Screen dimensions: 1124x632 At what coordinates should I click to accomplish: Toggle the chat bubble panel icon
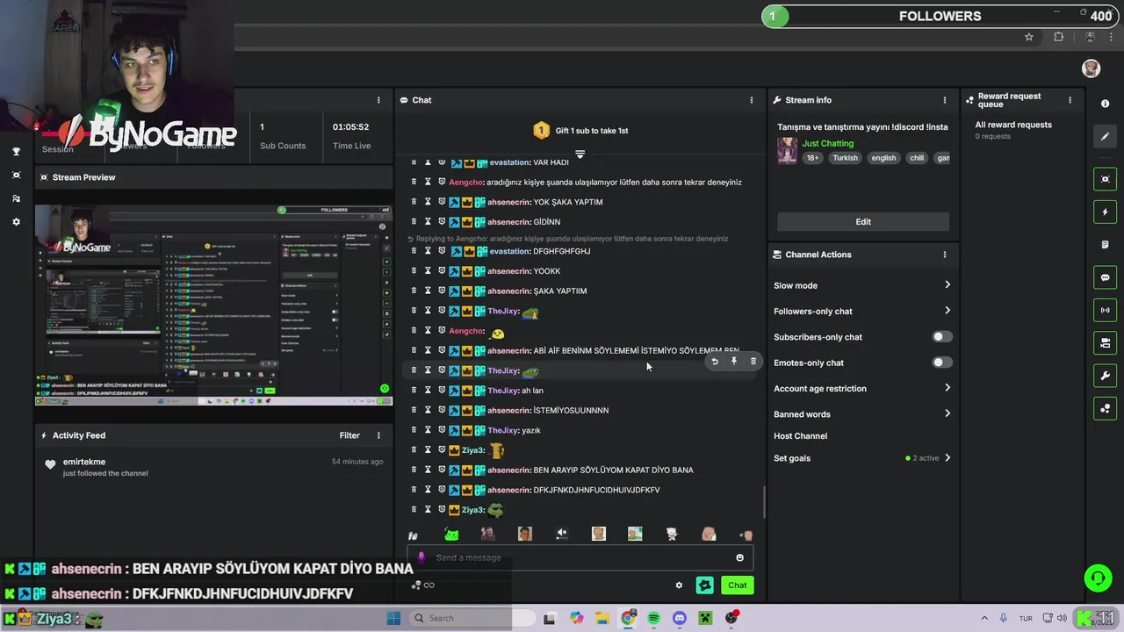point(1105,277)
